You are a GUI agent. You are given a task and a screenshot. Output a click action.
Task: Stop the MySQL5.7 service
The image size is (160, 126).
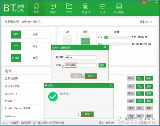coord(140,101)
